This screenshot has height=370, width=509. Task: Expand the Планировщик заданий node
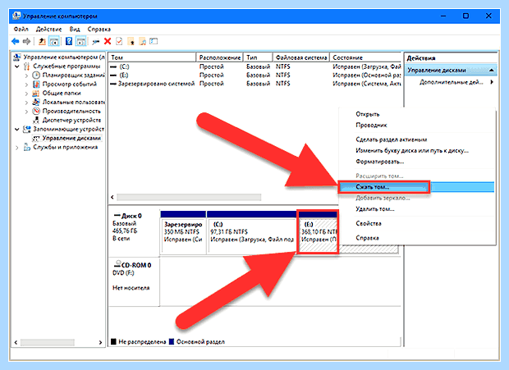[x=26, y=75]
